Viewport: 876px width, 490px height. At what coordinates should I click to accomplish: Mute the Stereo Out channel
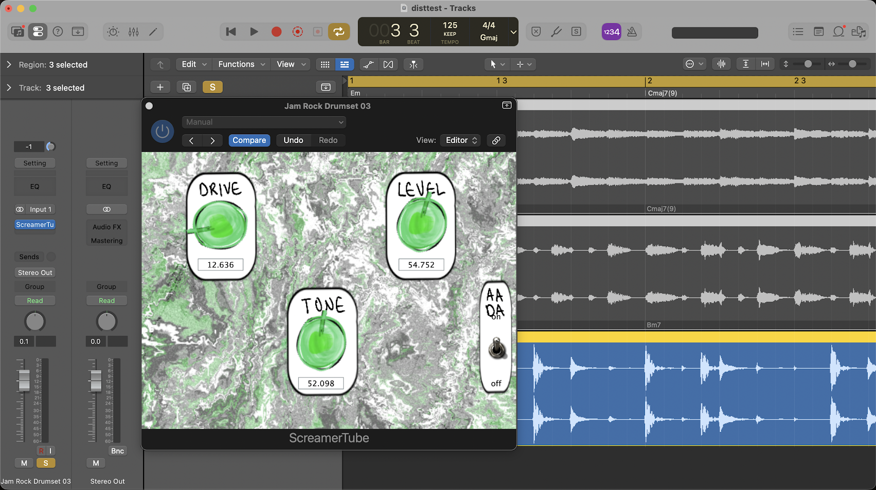point(96,463)
